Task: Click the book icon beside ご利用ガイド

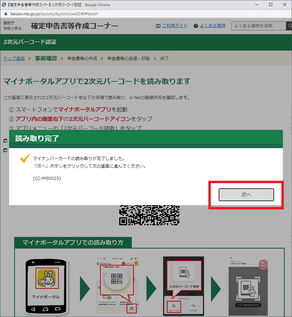Action: [x=158, y=26]
